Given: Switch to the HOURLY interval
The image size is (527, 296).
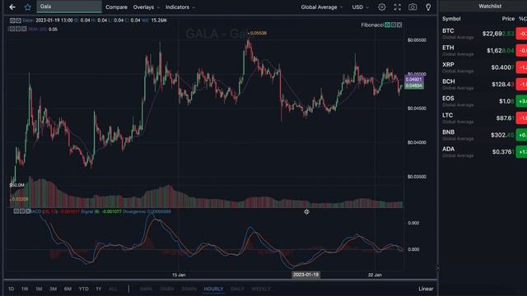Looking at the screenshot, I should (213, 289).
